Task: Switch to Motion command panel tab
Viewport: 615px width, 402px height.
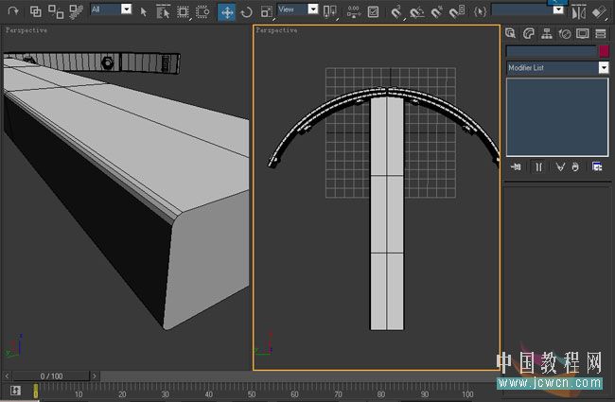Action: coord(565,34)
